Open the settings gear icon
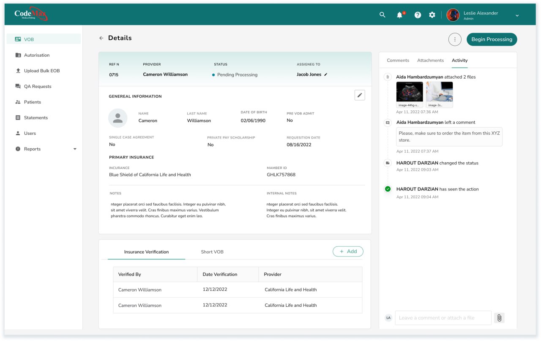This screenshot has height=341, width=541. (432, 14)
